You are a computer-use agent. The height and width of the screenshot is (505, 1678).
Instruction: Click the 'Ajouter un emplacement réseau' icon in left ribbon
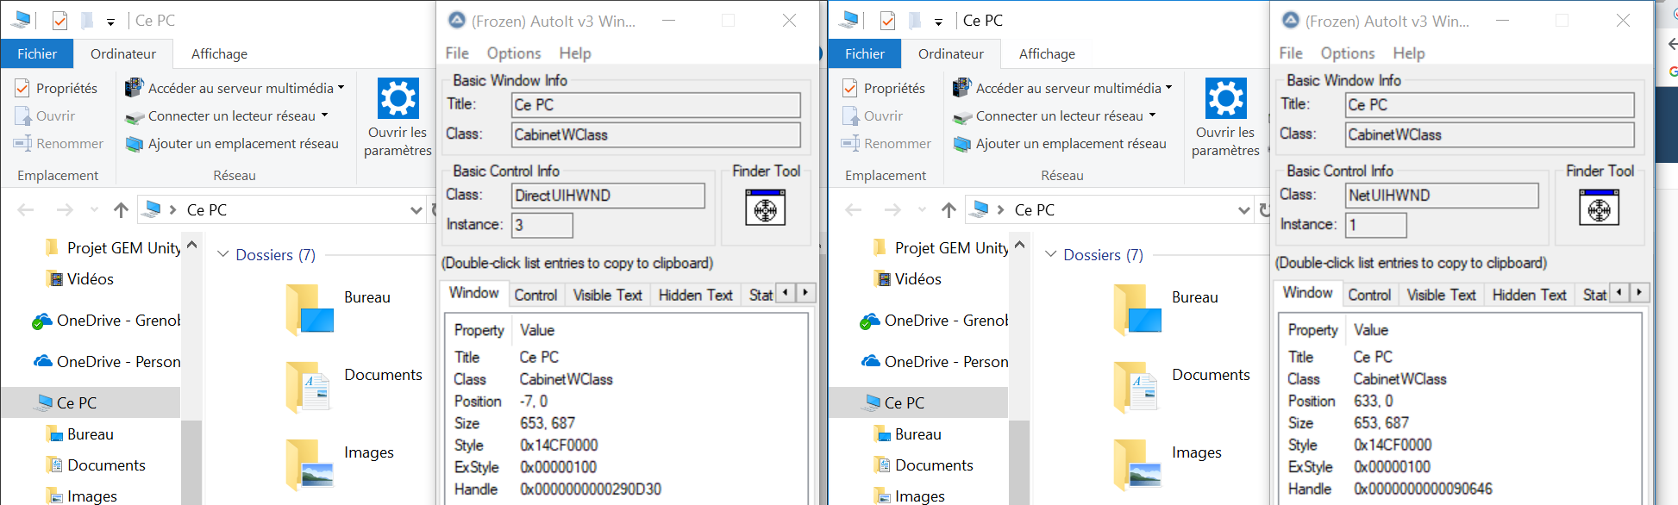pos(135,144)
